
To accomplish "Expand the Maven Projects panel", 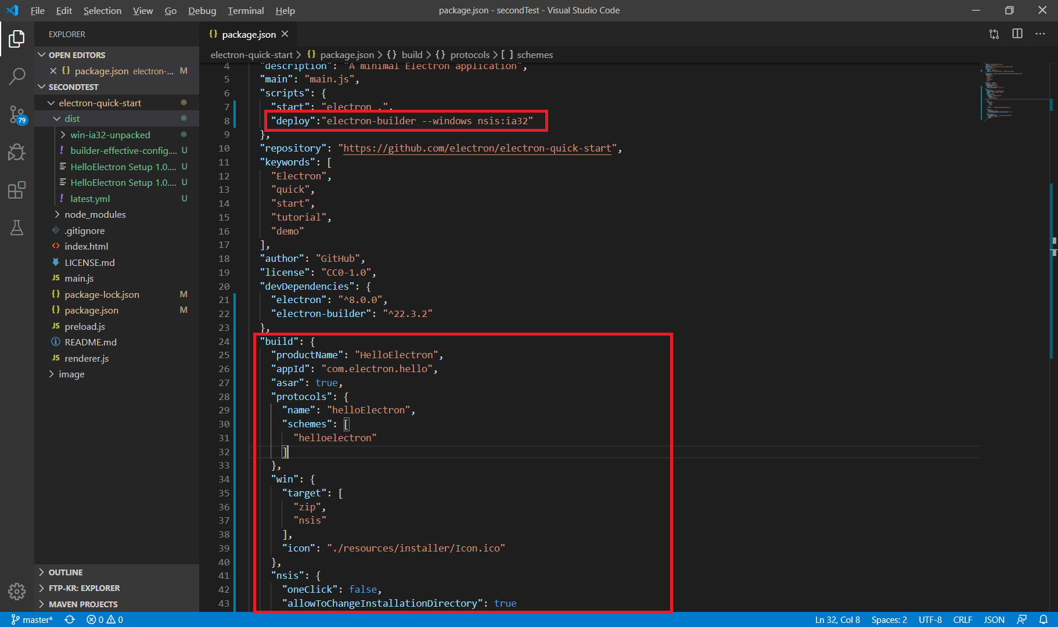I will point(117,604).
